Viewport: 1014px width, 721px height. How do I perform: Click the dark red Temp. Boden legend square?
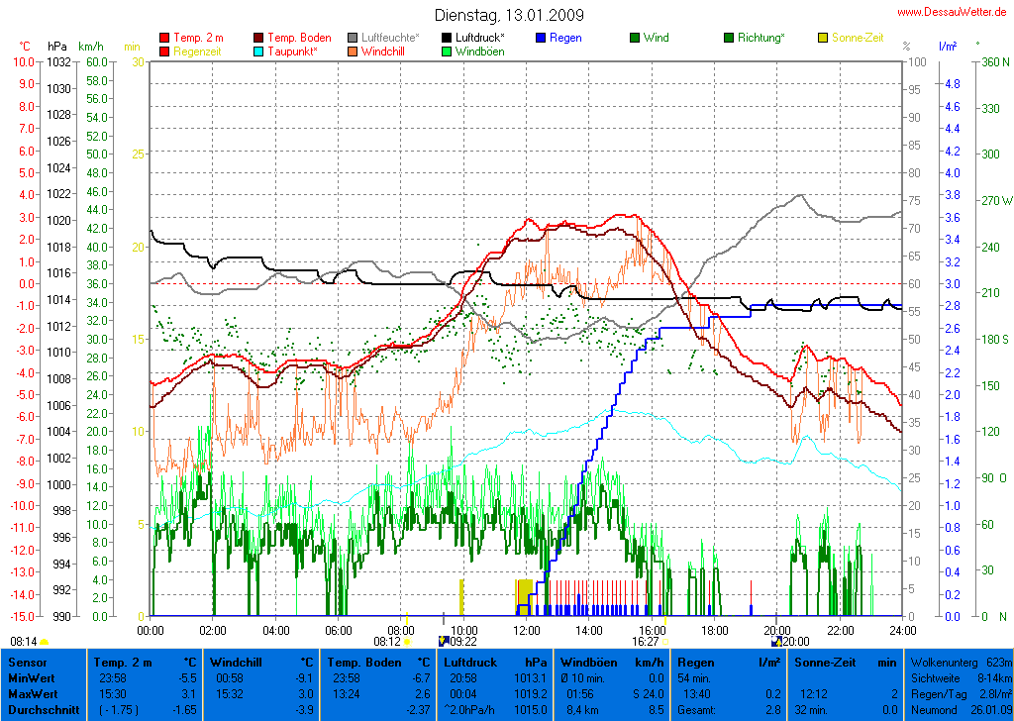tap(259, 38)
